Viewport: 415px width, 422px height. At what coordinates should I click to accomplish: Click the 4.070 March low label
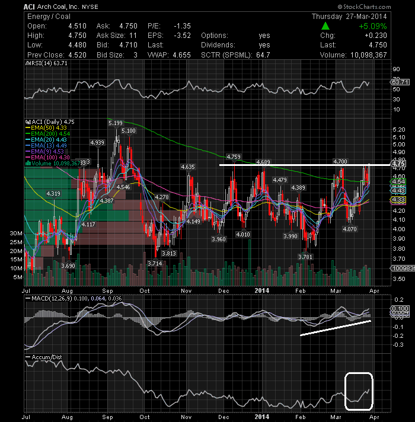(x=350, y=229)
